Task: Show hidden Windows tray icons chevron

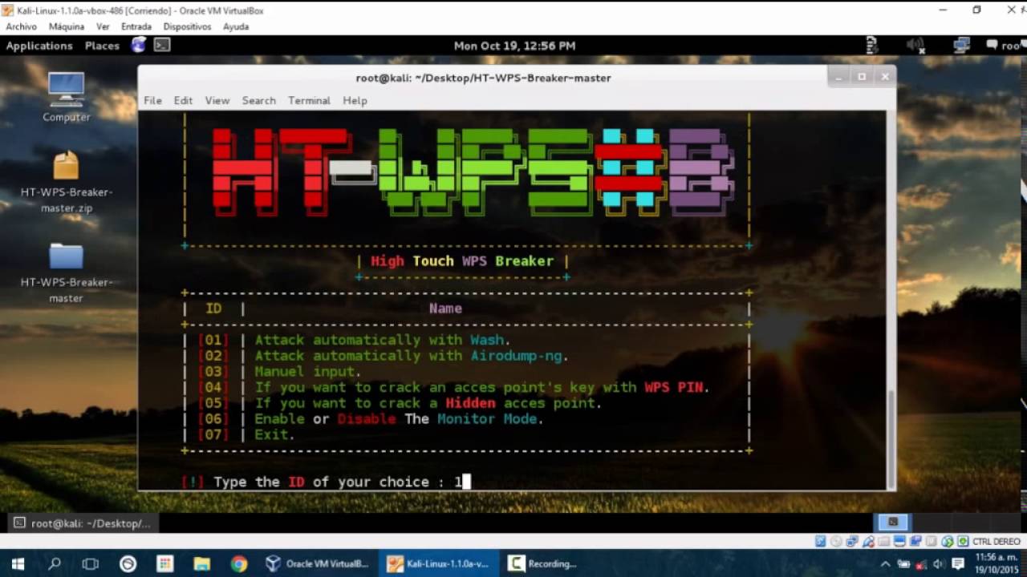Action: (x=885, y=564)
